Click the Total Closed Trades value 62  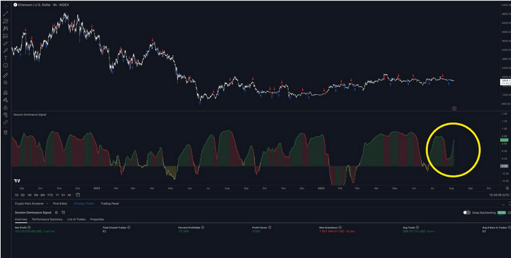pyautogui.click(x=104, y=231)
